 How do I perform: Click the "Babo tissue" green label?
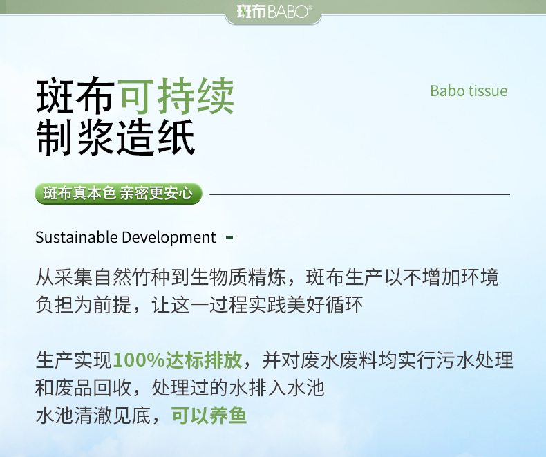point(469,91)
